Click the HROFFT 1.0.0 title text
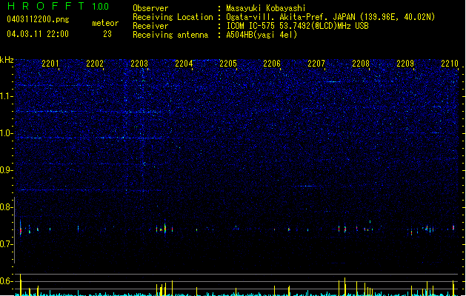Image resolution: width=466 pixels, height=296 pixels. click(59, 6)
